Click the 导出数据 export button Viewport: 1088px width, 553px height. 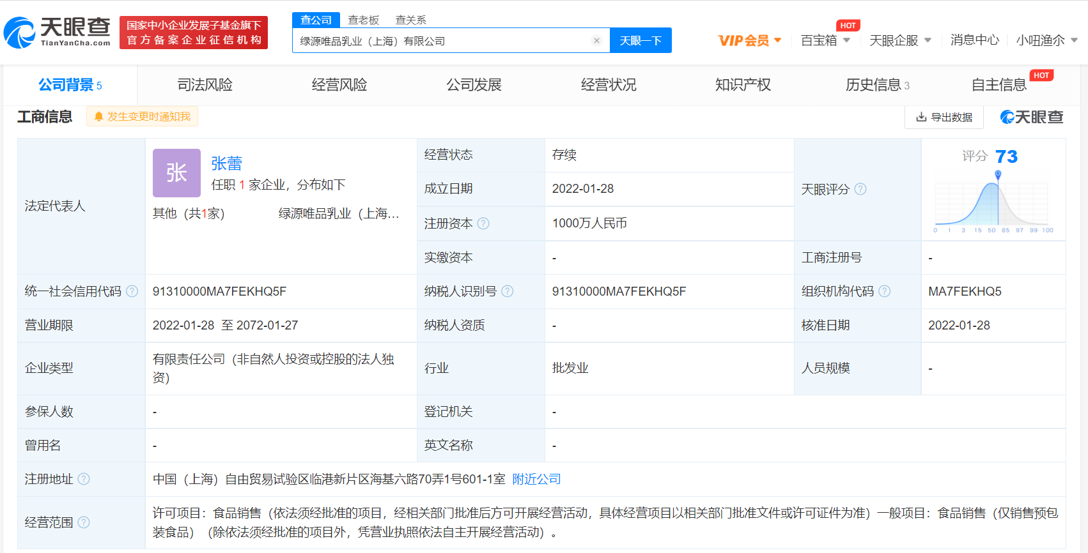pyautogui.click(x=944, y=117)
